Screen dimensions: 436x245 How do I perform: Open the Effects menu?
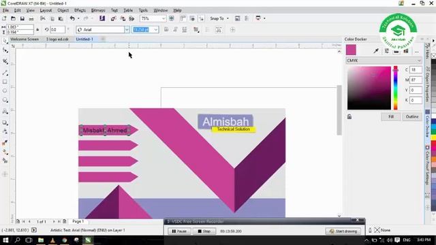80,10
